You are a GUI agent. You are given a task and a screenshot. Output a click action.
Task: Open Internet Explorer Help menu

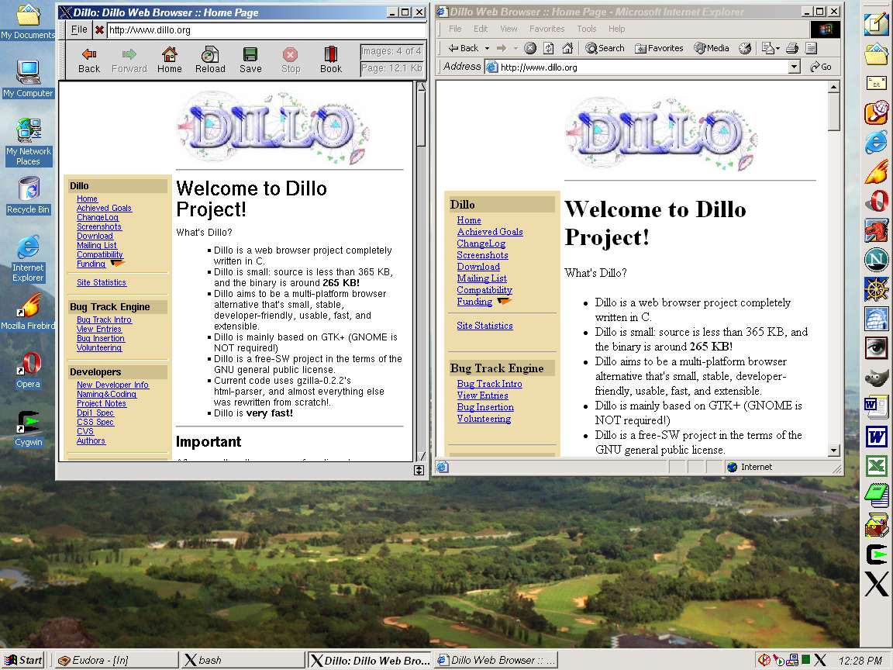pyautogui.click(x=616, y=29)
